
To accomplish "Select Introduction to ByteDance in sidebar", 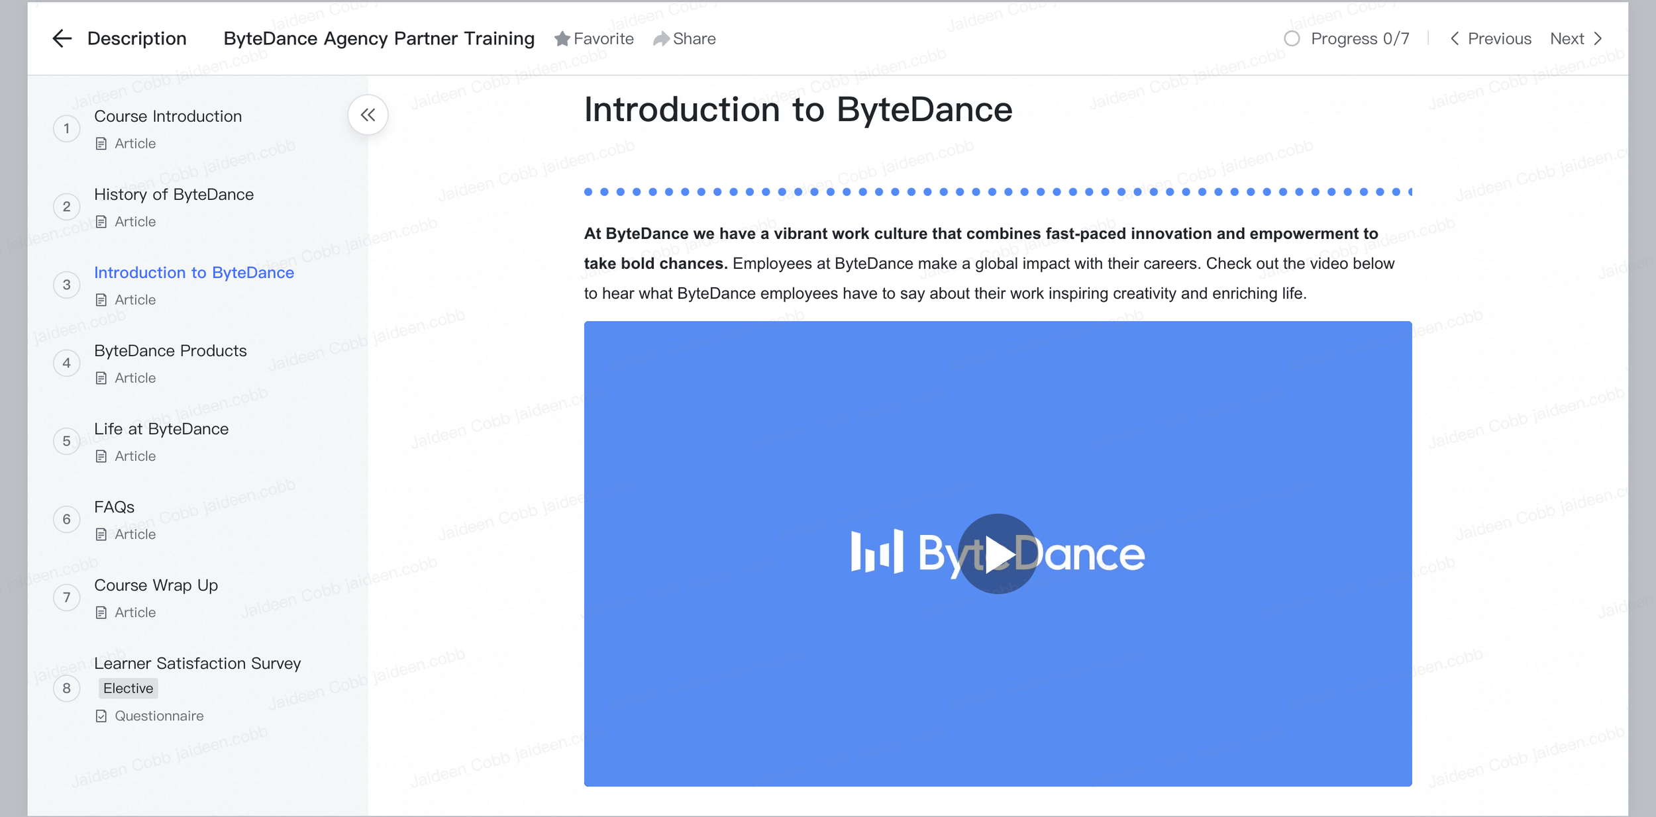I will click(193, 273).
